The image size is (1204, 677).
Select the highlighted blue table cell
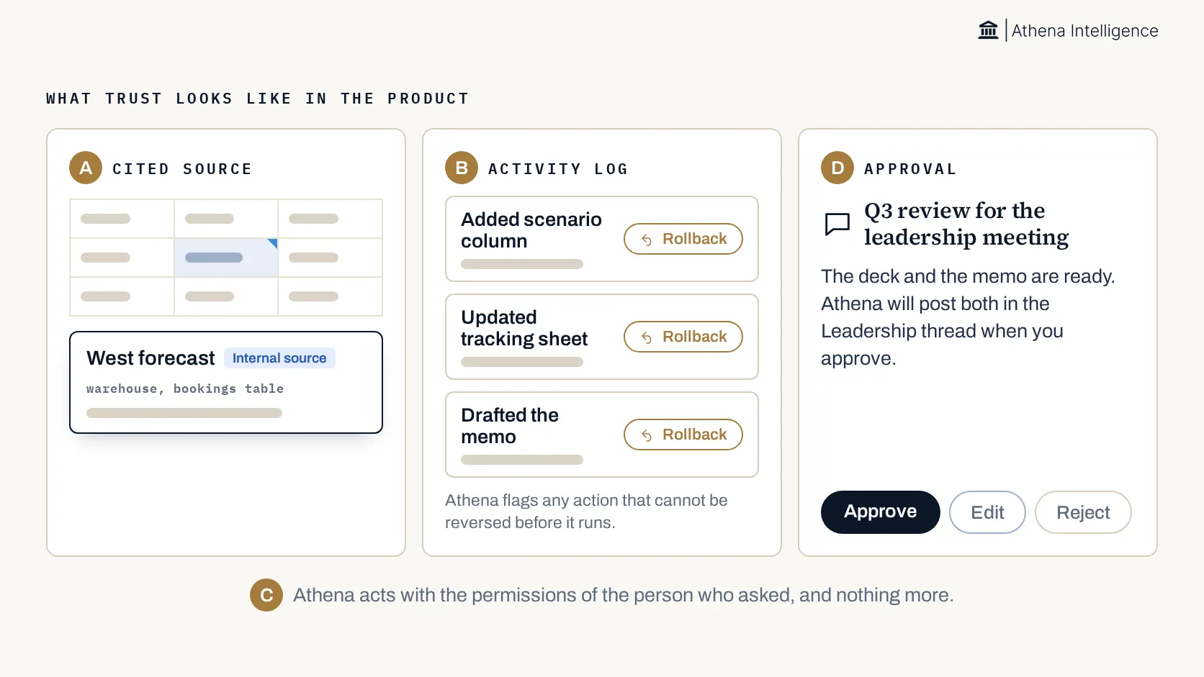pyautogui.click(x=226, y=258)
